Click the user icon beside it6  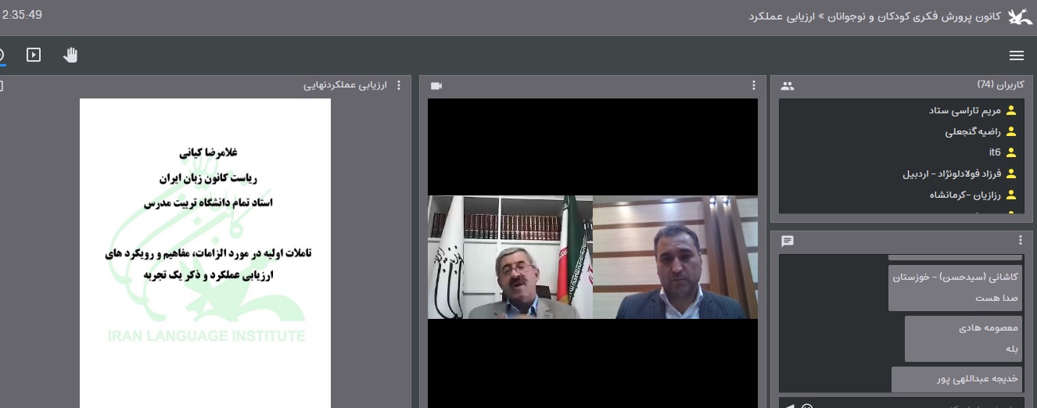click(1011, 152)
